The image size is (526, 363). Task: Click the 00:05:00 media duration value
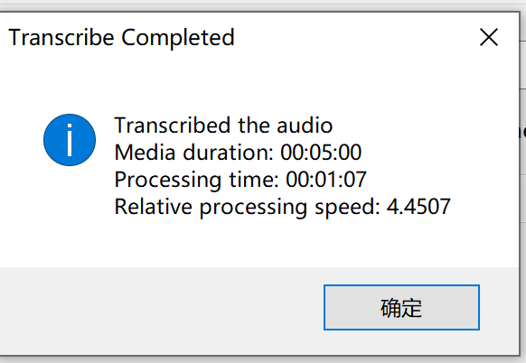[x=321, y=153]
